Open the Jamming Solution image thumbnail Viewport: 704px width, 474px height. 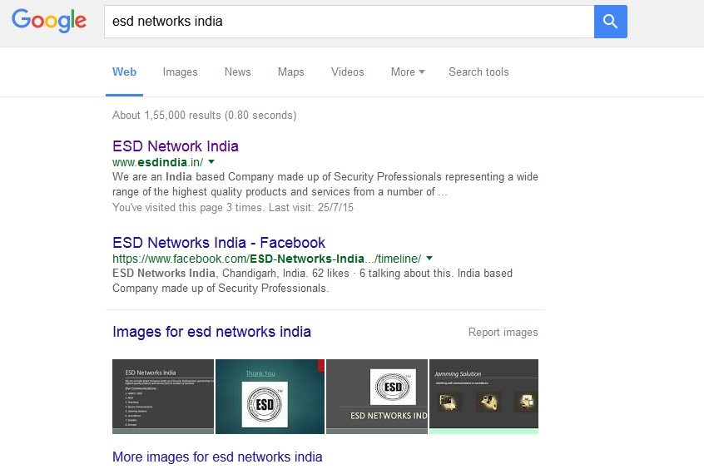point(483,396)
